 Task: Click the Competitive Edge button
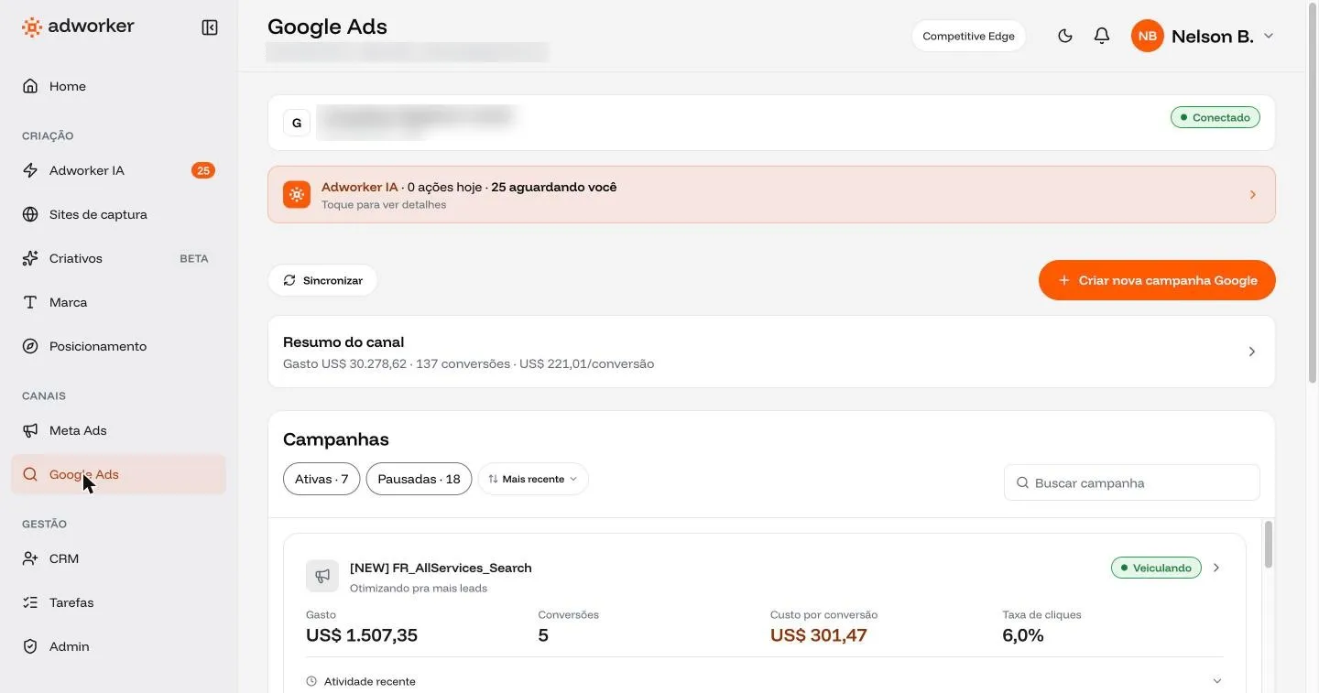point(968,36)
